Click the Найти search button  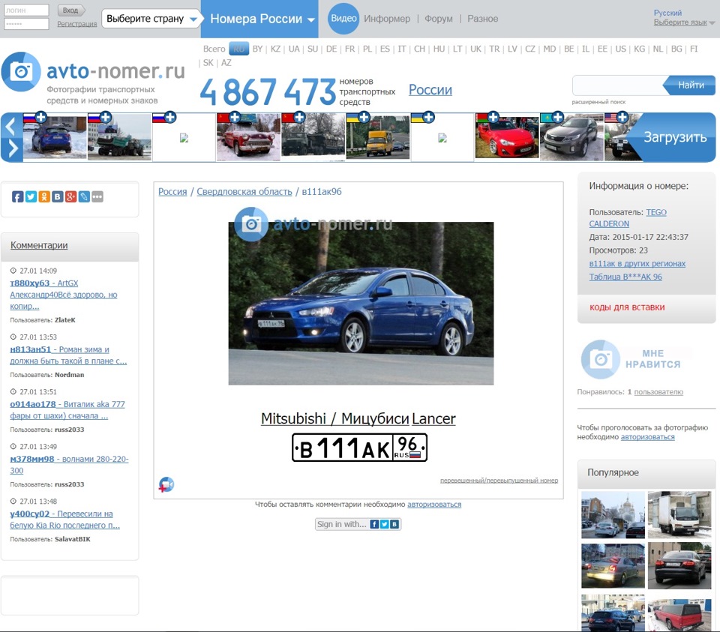tap(690, 85)
